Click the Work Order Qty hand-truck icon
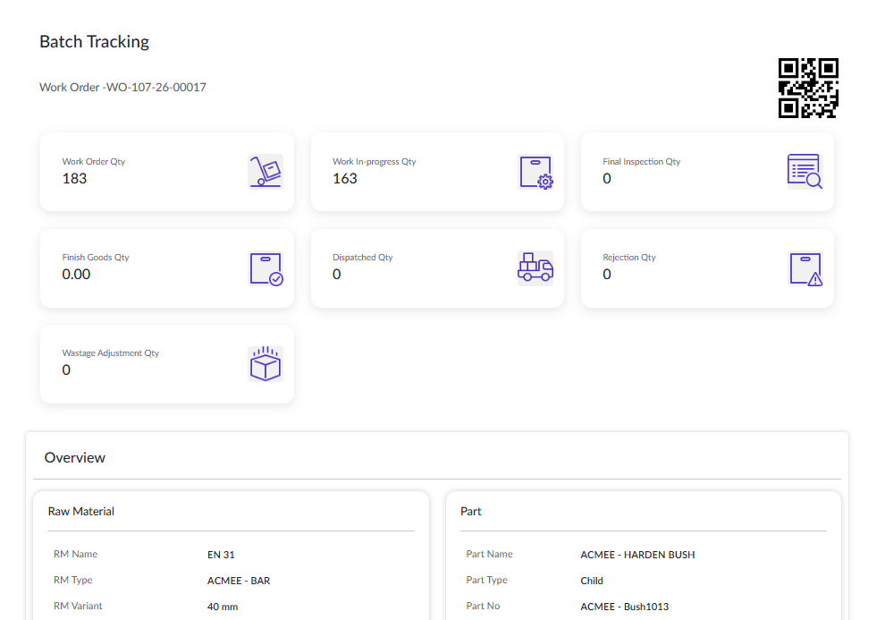 pos(265,172)
